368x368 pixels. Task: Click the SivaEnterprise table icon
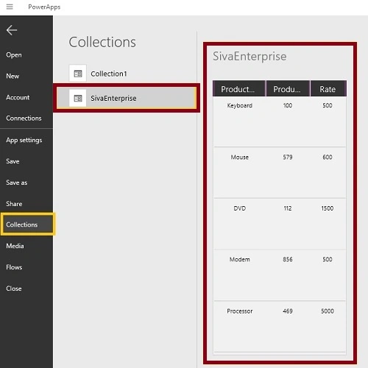78,98
